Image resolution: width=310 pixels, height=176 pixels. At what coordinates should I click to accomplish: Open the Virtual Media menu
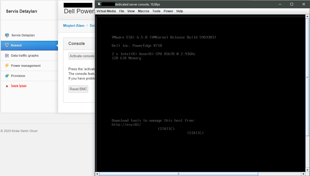click(106, 11)
